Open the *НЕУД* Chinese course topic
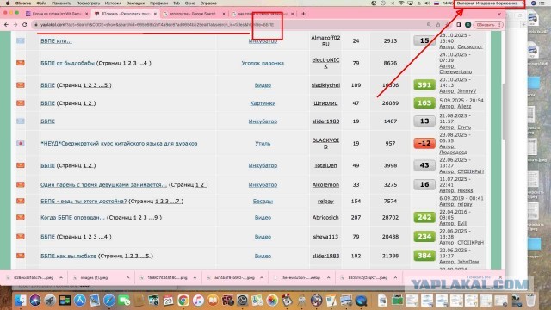Image resolution: width=551 pixels, height=310 pixels. [119, 144]
